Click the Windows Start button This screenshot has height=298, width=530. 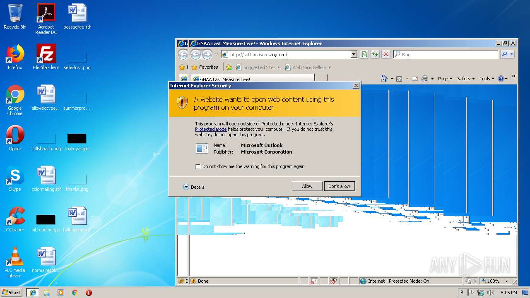(12, 292)
